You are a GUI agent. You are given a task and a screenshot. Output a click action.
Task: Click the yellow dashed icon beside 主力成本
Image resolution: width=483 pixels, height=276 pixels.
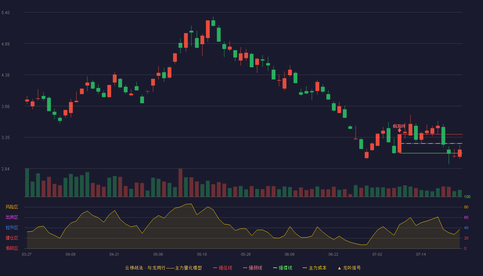point(305,268)
